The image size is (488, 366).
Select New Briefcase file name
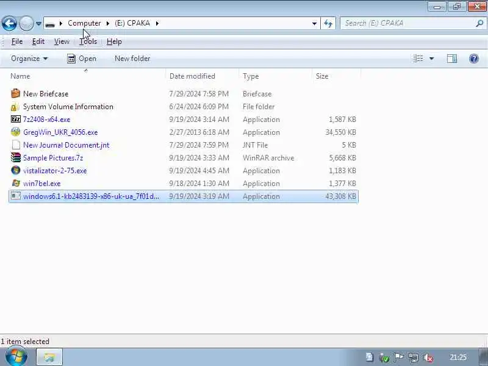click(x=46, y=94)
